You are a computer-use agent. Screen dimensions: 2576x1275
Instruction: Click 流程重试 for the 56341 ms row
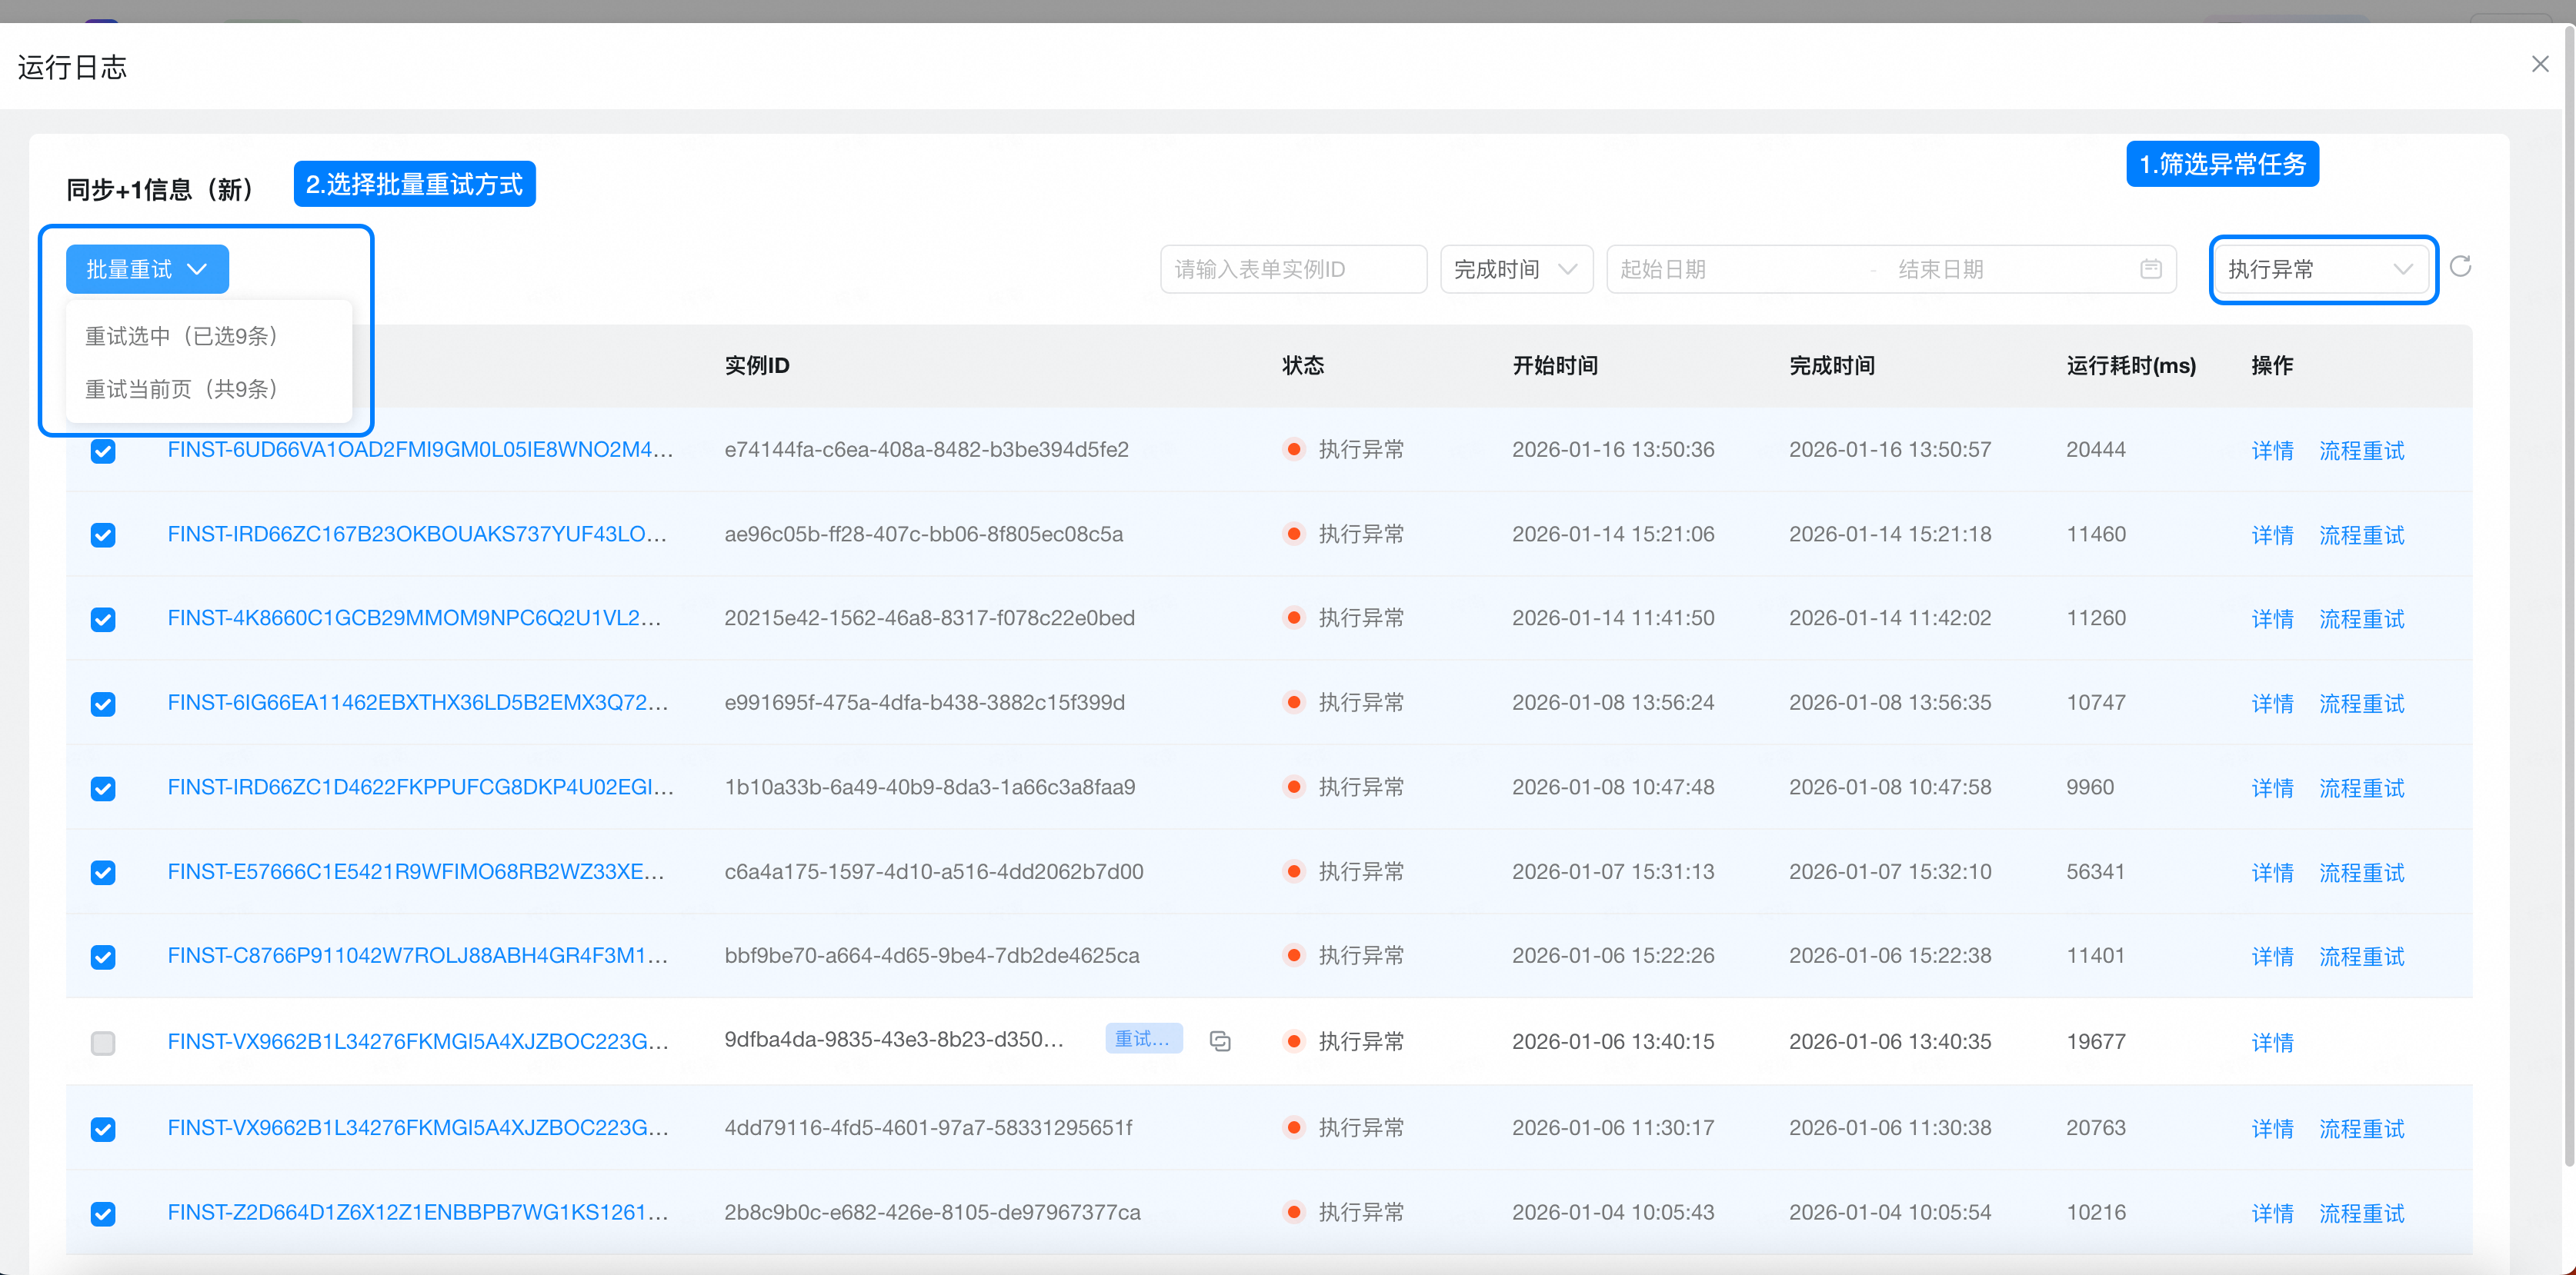click(x=2361, y=872)
